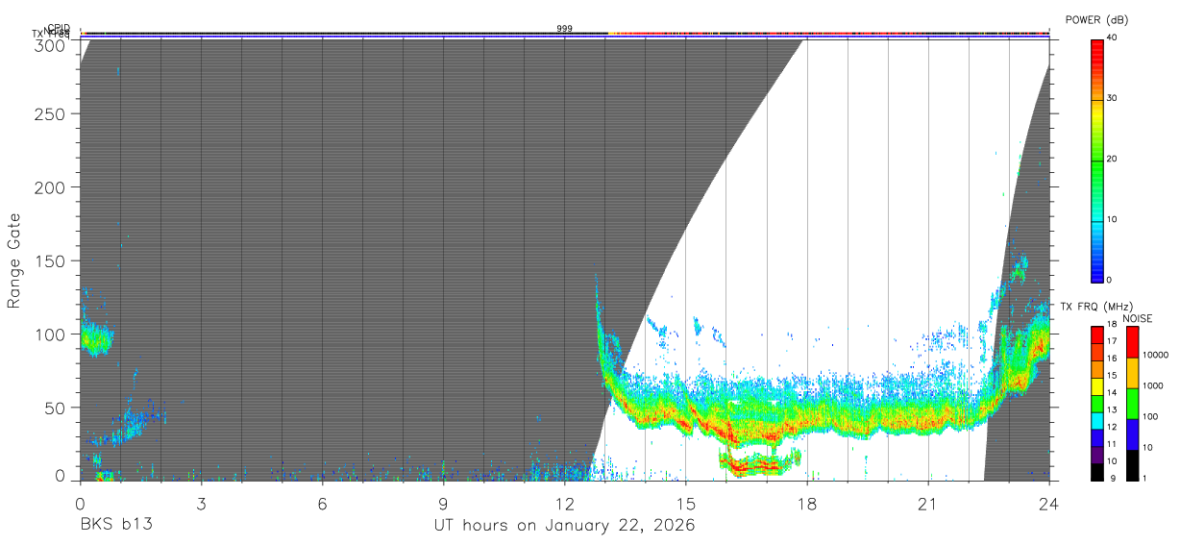Click the 20 label on POWER colorbar

(x=1113, y=159)
